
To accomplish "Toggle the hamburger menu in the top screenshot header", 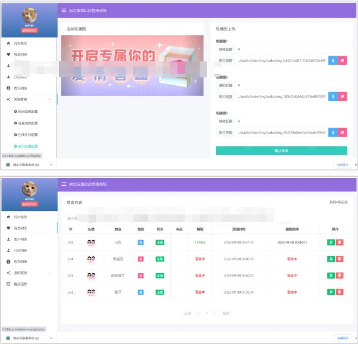I will (x=64, y=10).
